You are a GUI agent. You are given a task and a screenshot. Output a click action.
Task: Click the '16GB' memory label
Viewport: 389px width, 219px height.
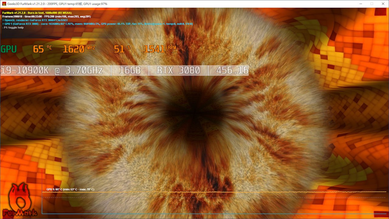click(130, 70)
